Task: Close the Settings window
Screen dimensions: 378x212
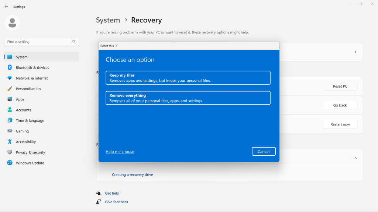Action: [x=372, y=4]
